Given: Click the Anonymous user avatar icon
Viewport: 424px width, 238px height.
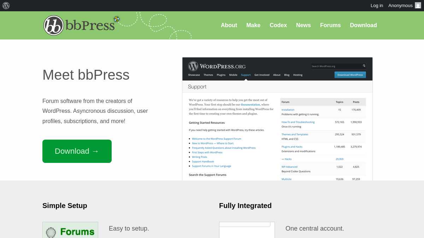Looking at the screenshot, I should pyautogui.click(x=418, y=5).
